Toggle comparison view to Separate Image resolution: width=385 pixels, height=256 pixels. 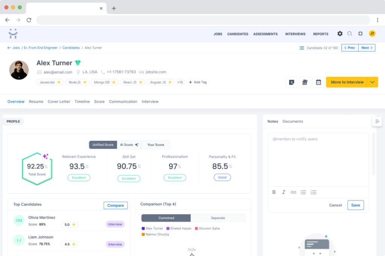(x=218, y=218)
